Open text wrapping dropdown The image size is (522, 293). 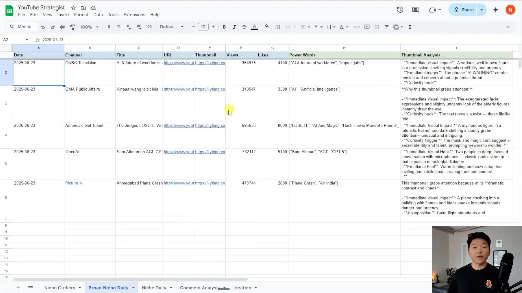click(x=331, y=27)
